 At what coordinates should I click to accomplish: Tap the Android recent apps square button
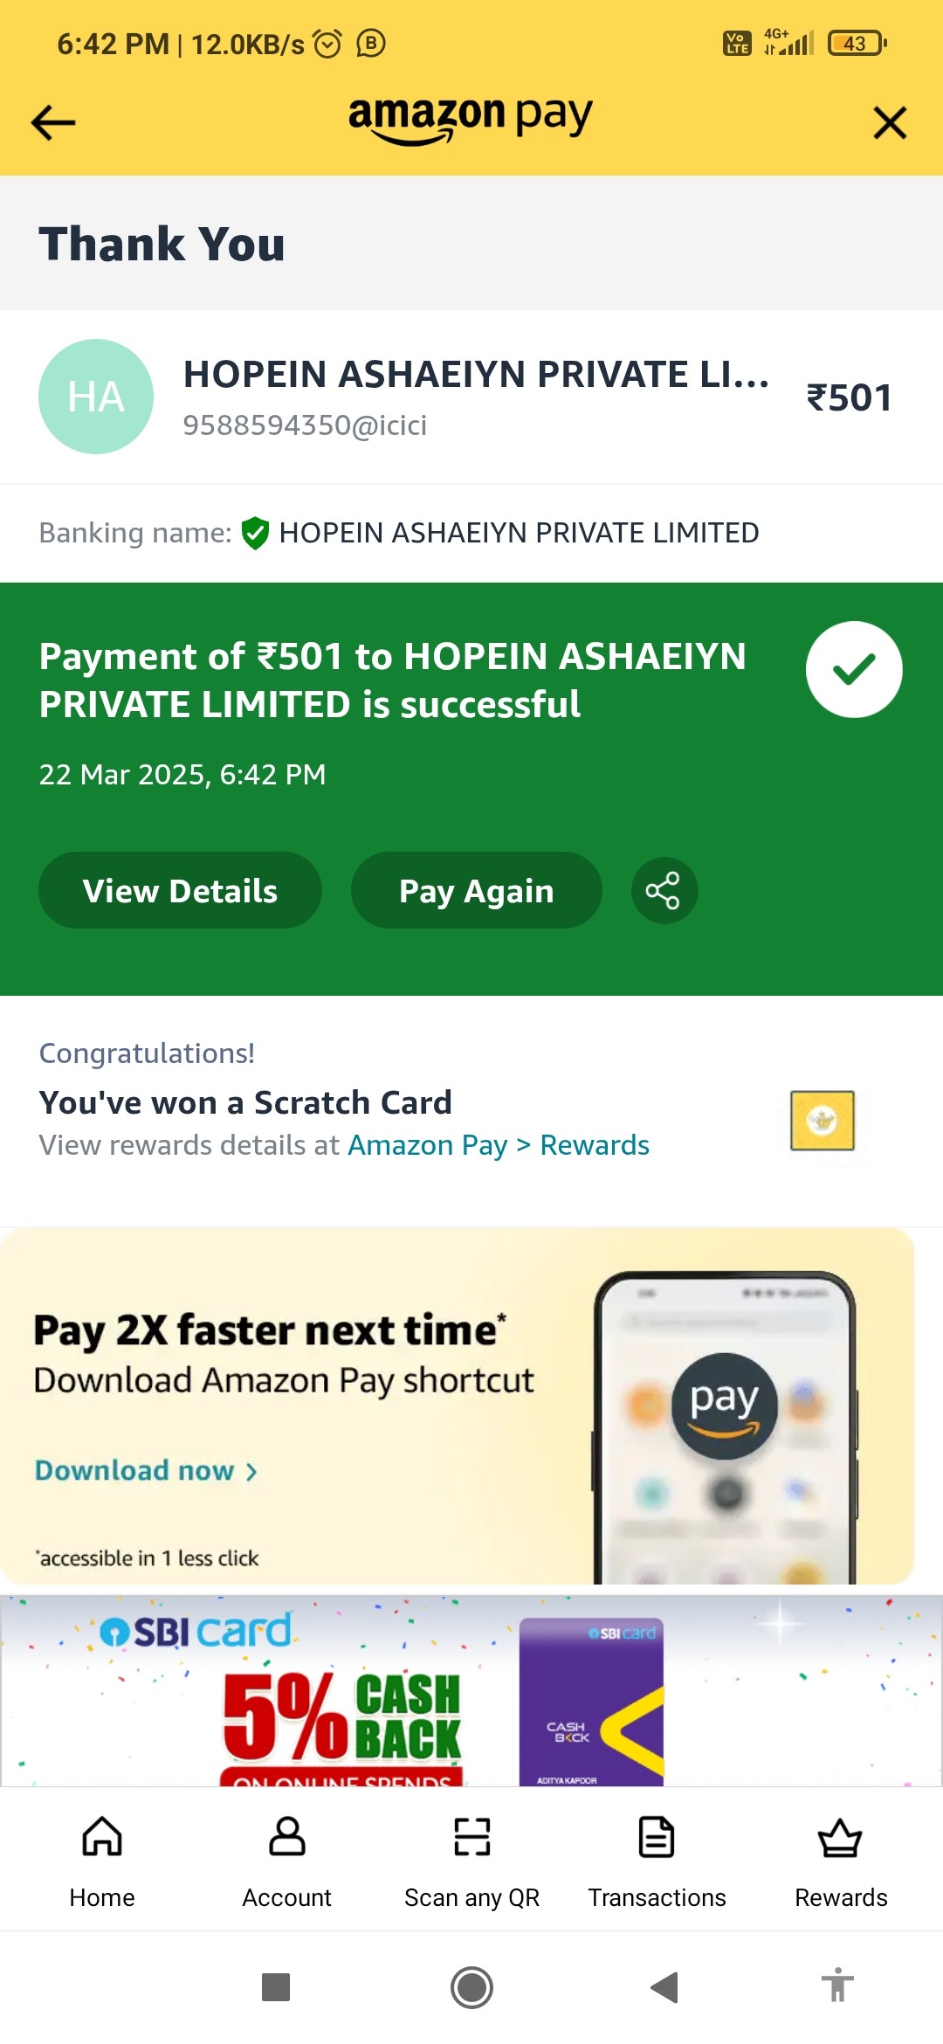(x=276, y=1987)
